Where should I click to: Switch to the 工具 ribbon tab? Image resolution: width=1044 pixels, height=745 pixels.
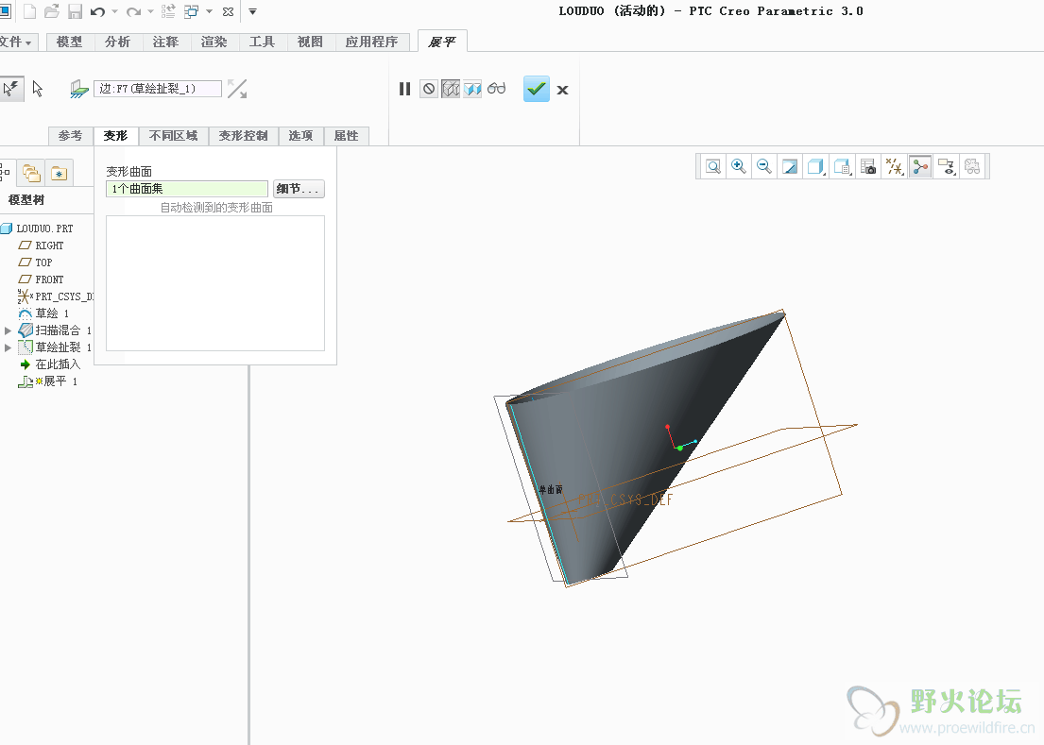[x=262, y=42]
